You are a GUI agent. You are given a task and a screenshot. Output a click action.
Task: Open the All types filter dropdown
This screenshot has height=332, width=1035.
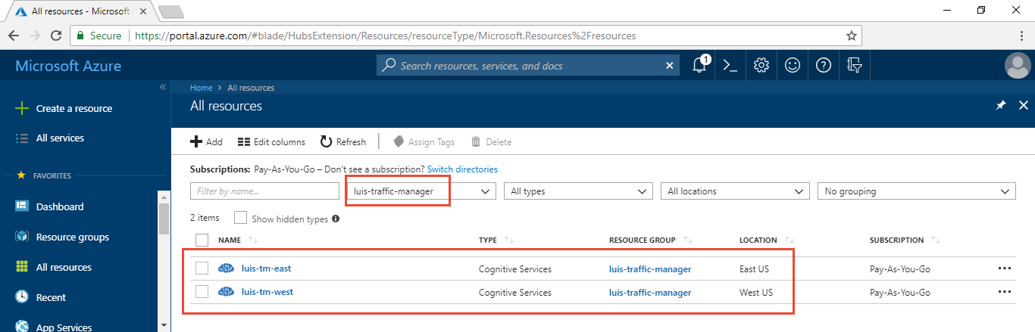577,191
